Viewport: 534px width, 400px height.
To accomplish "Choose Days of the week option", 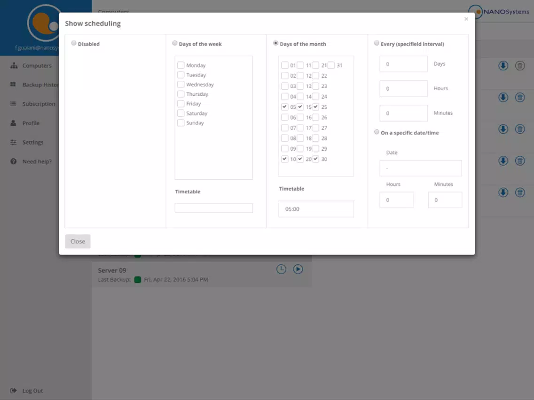I will pyautogui.click(x=175, y=43).
